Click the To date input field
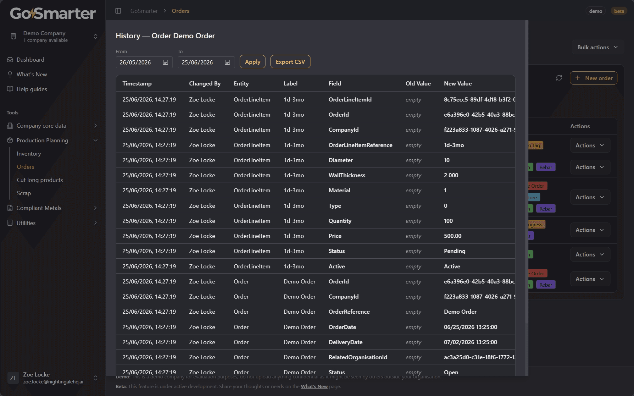 click(206, 62)
